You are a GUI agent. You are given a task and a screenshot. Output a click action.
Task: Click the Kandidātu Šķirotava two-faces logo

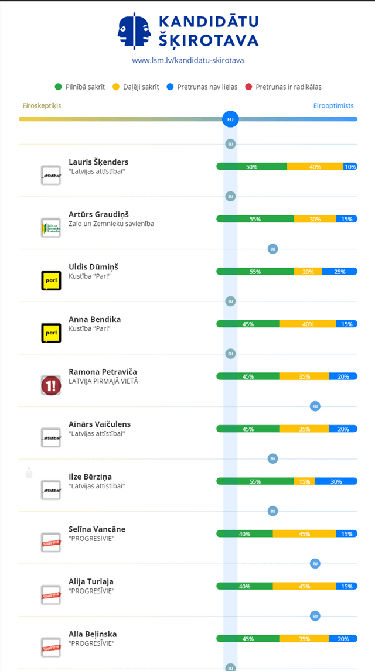pyautogui.click(x=134, y=32)
